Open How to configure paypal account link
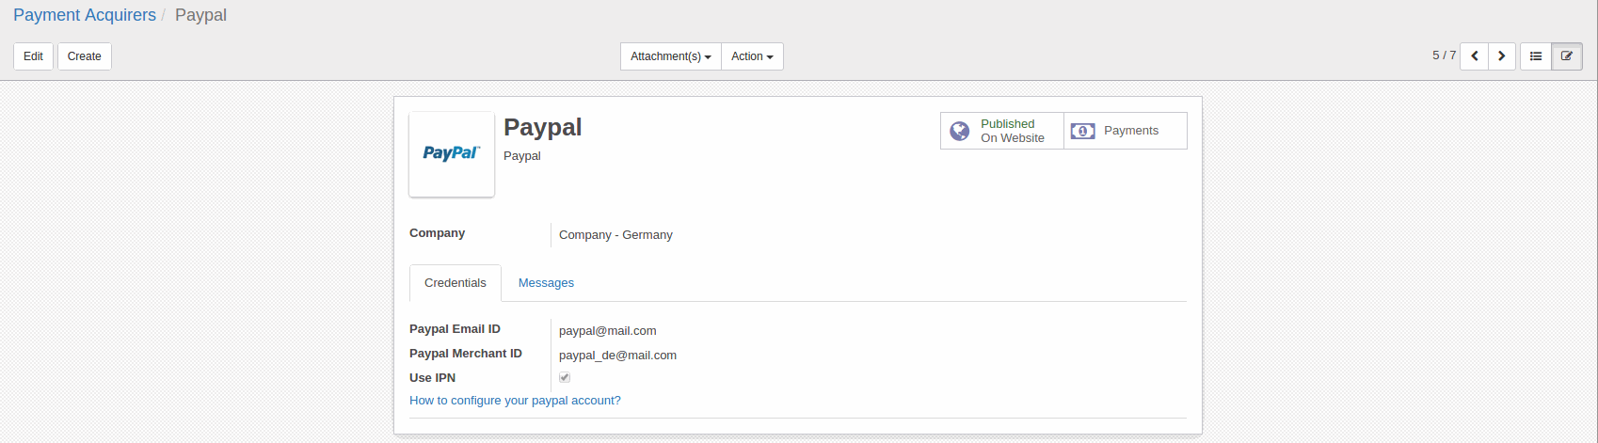1598x443 pixels. [515, 401]
